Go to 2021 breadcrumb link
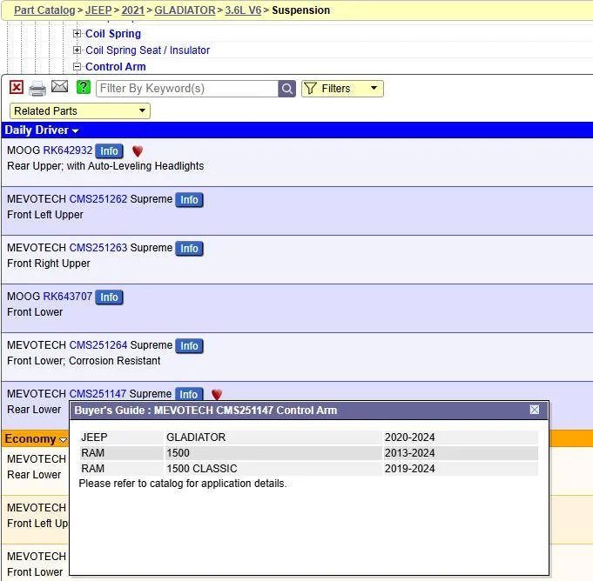 click(132, 10)
